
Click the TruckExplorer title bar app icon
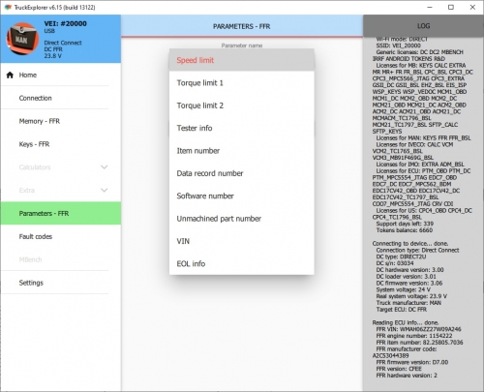pyautogui.click(x=8, y=7)
